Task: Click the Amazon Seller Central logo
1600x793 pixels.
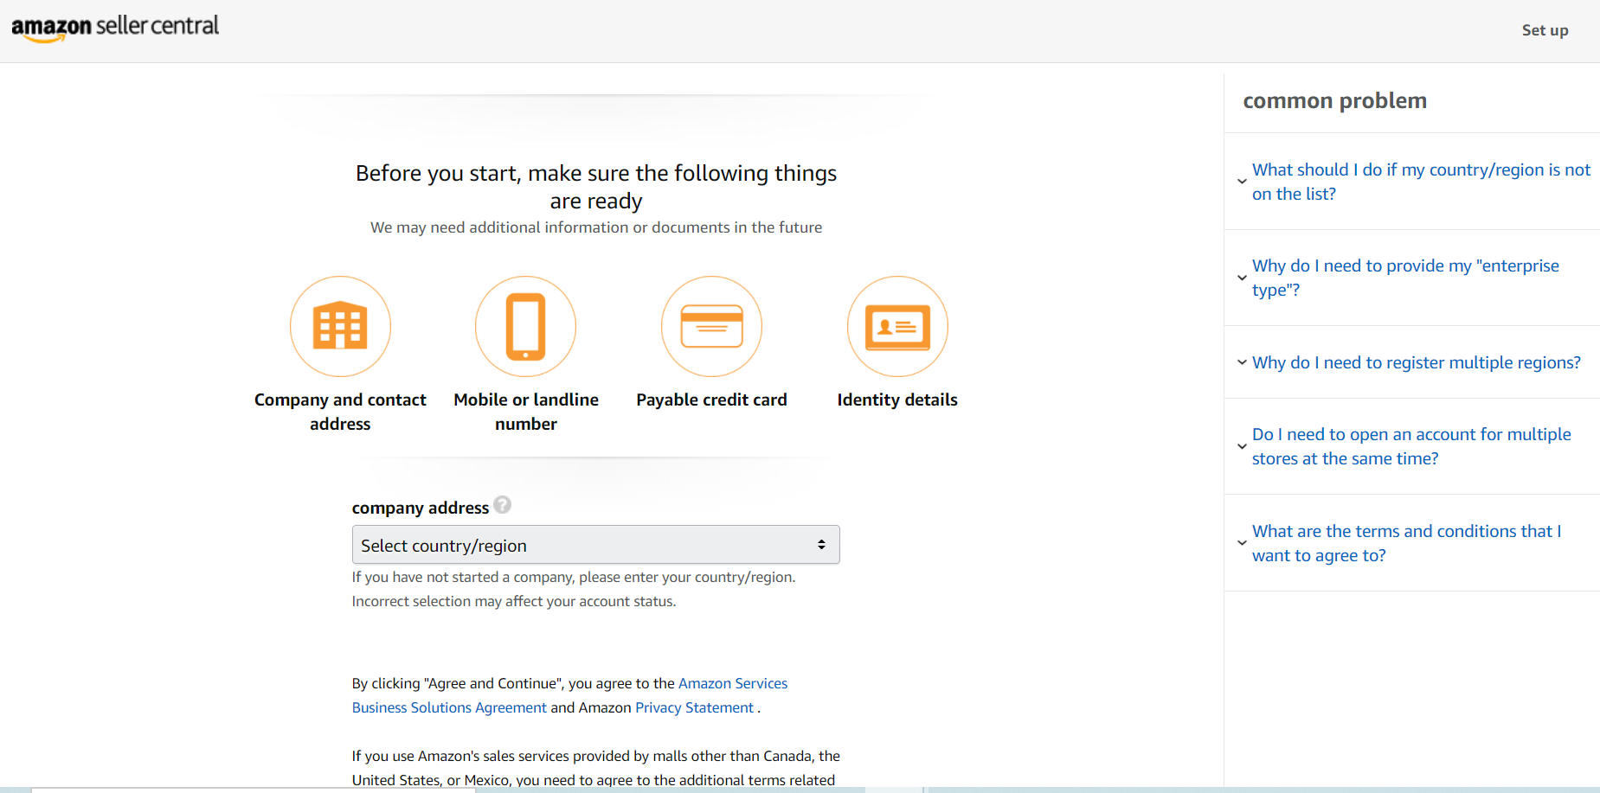Action: click(115, 27)
